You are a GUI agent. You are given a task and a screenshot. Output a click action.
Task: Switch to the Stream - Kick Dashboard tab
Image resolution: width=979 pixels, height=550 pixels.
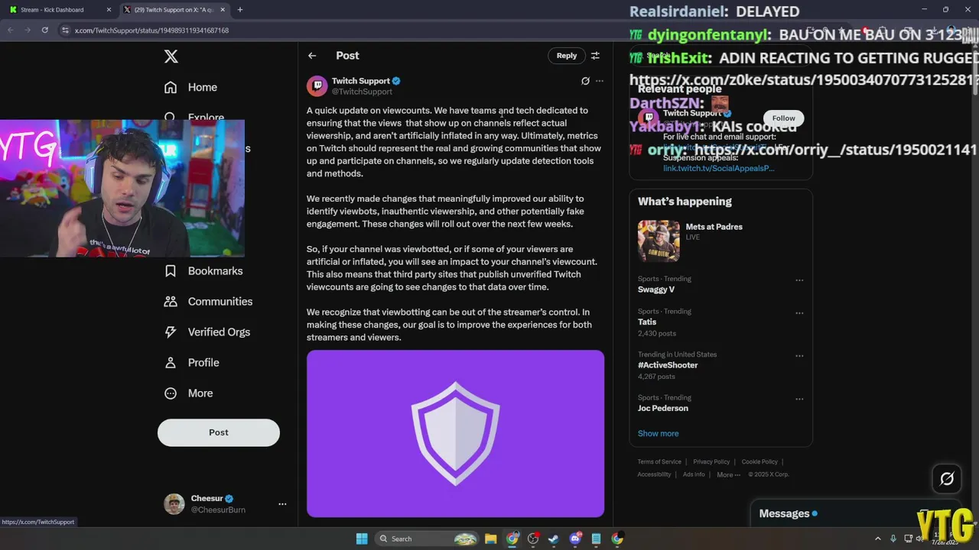pos(58,10)
